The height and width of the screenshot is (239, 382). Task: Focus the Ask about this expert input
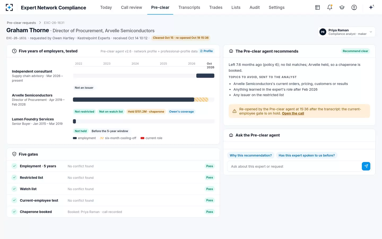point(294,166)
